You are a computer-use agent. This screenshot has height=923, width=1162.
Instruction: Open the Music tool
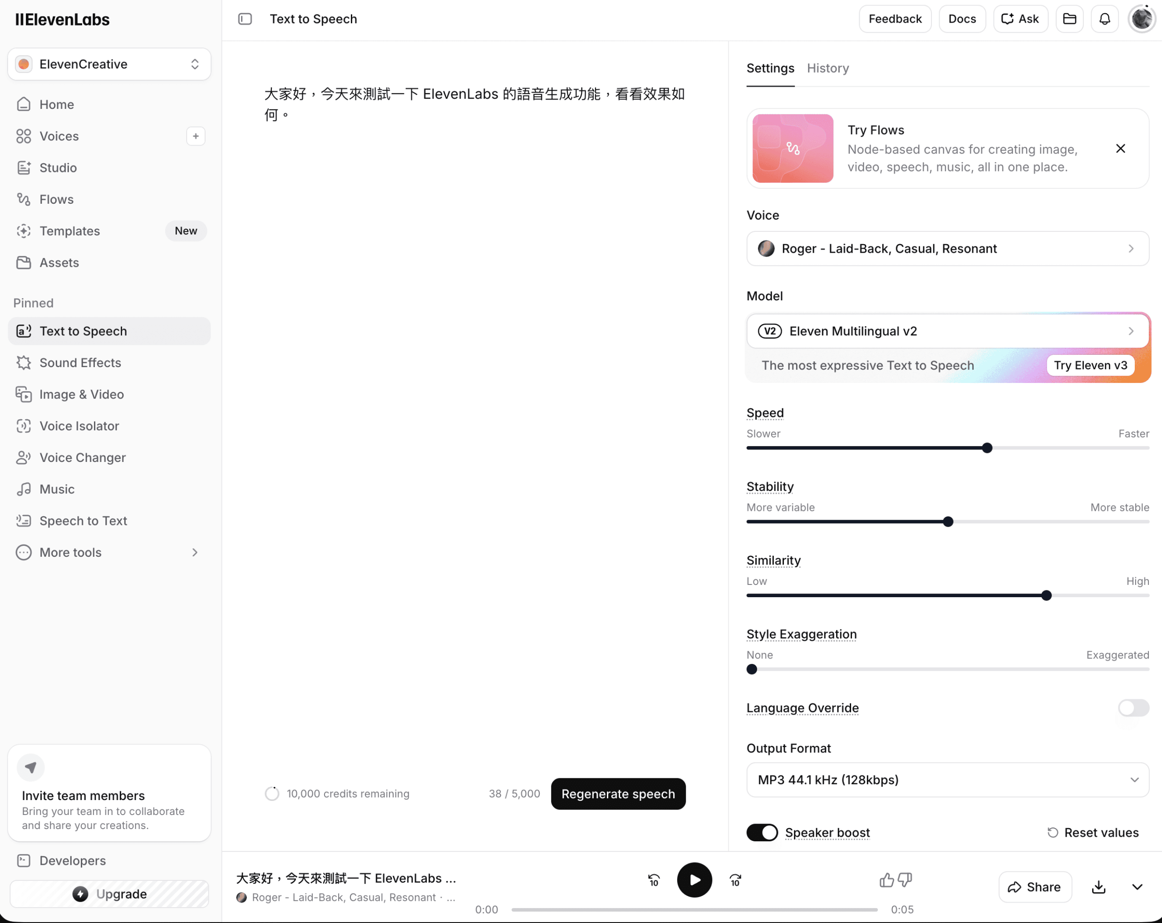[109, 489]
